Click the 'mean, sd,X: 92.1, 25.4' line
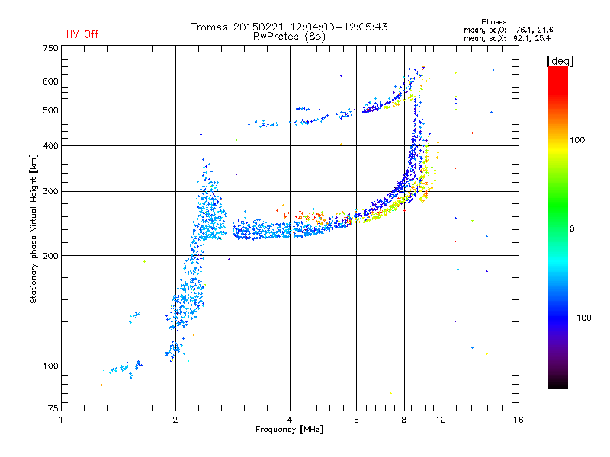This screenshot has height=457, width=610. point(507,38)
